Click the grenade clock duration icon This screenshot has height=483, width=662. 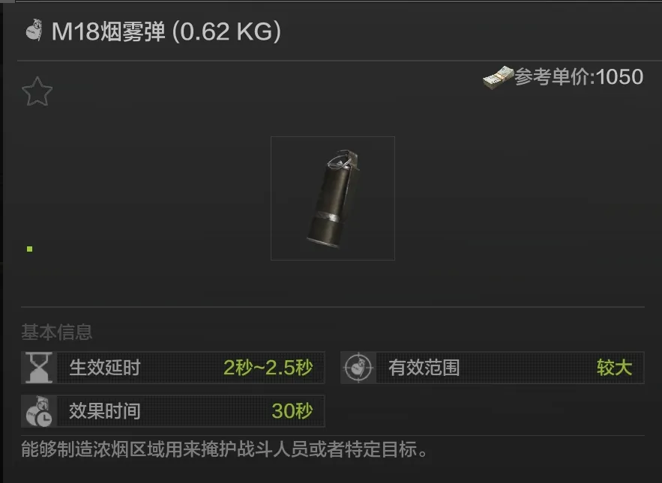click(39, 411)
